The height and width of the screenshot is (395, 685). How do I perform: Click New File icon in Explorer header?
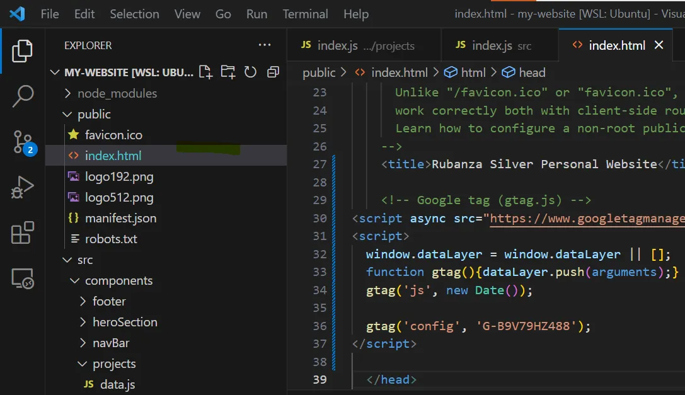[205, 72]
